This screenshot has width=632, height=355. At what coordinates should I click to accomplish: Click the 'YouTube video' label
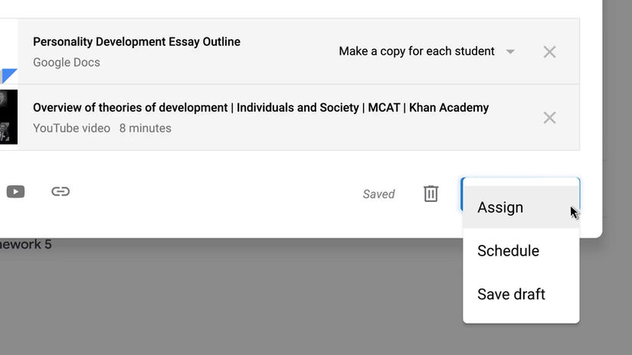click(71, 129)
